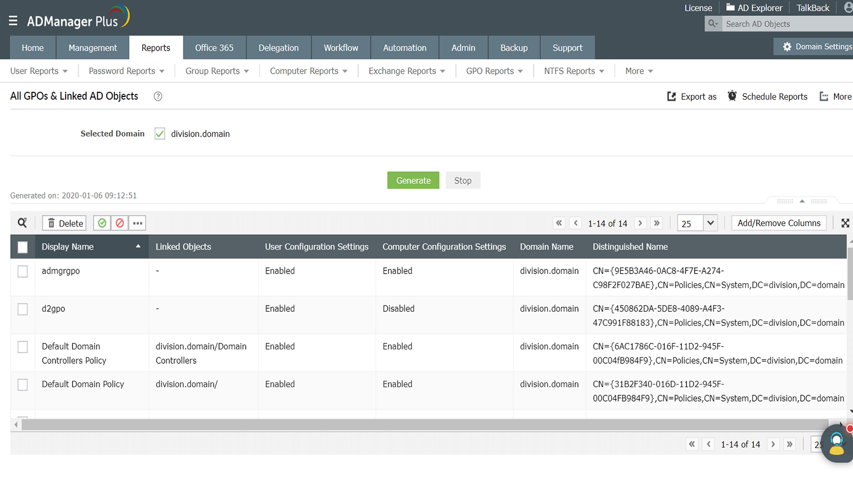
Task: Click the help question mark icon
Action: [158, 97]
